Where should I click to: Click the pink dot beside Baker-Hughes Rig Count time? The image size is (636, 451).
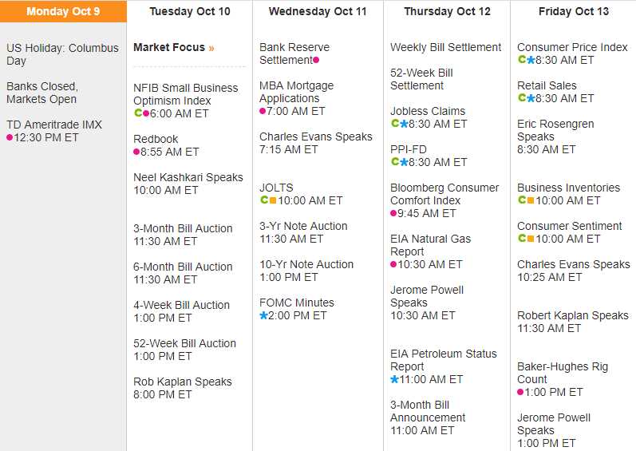point(520,392)
